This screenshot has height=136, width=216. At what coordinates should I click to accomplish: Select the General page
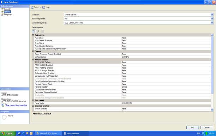click(x=7, y=9)
